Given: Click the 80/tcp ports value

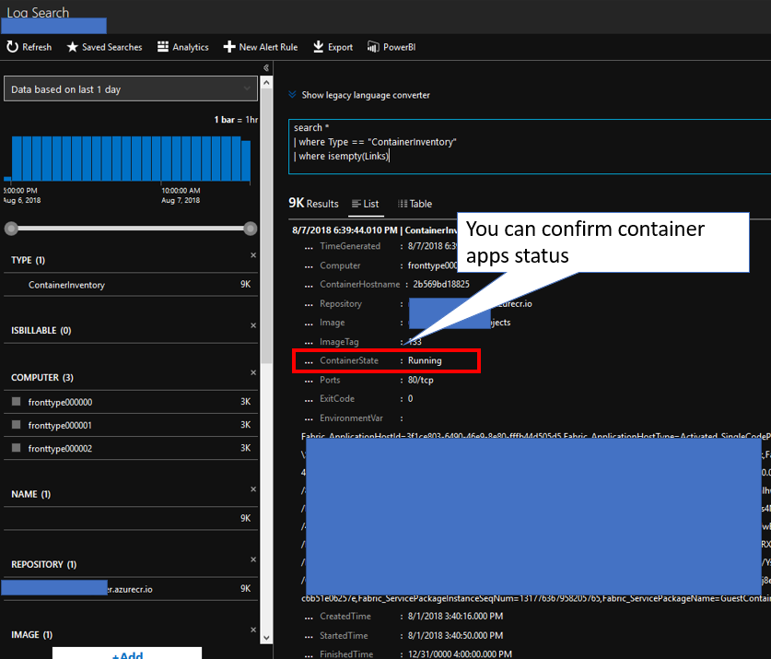Looking at the screenshot, I should click(420, 380).
